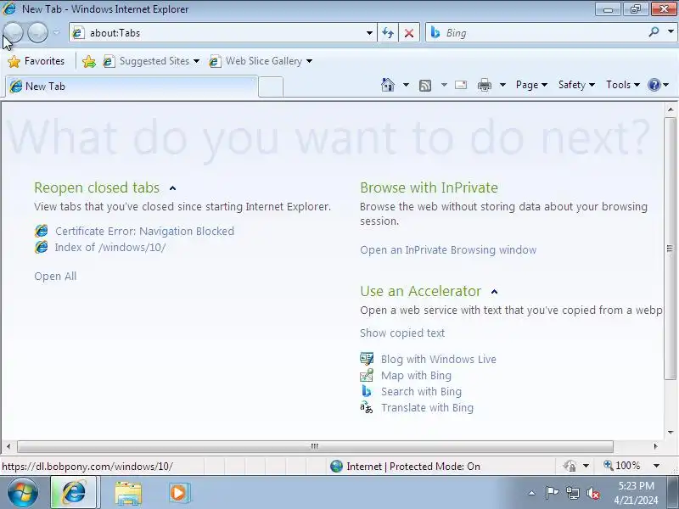
Task: Click Blog with Windows Live link
Action: [439, 359]
